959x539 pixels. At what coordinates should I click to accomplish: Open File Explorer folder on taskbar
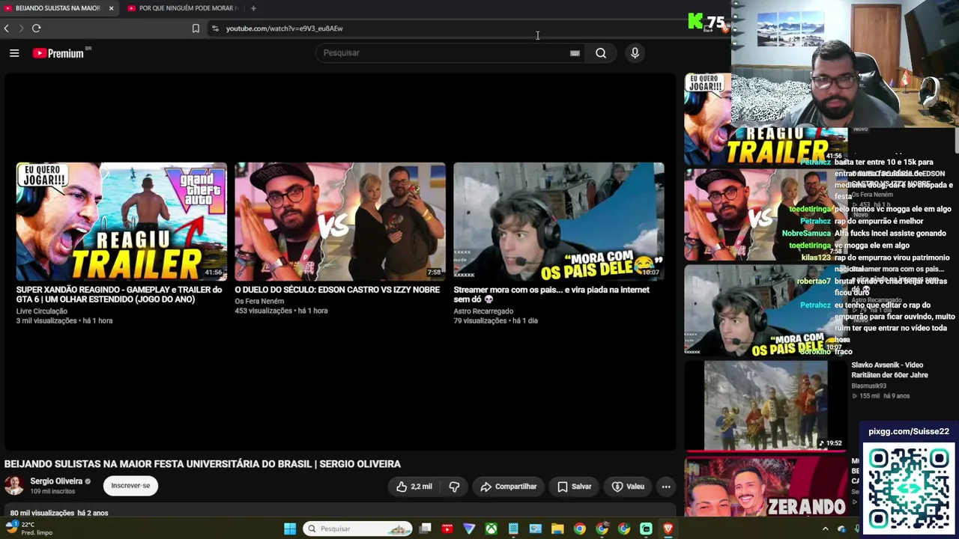coord(557,529)
